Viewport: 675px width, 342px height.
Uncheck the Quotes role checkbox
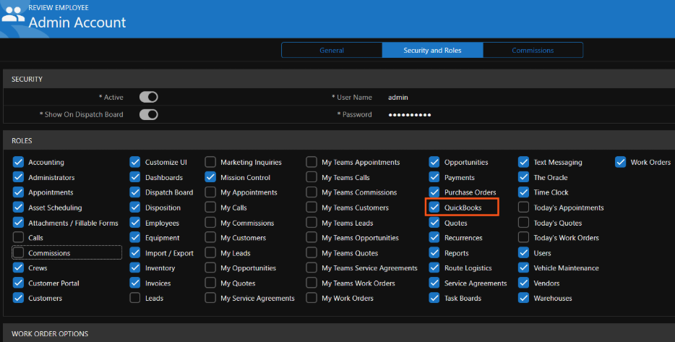(x=434, y=223)
